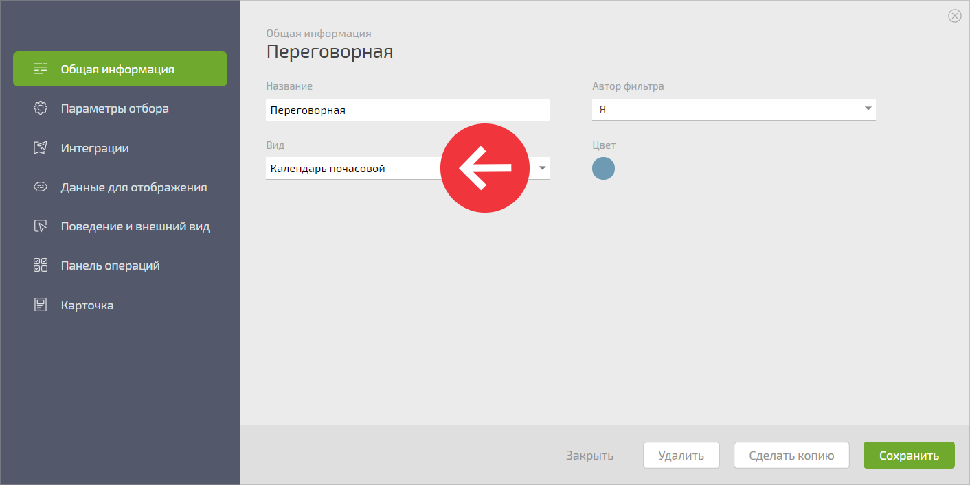This screenshot has height=485, width=970.
Task: Click the Интеграции paper-plane icon
Action: (41, 147)
